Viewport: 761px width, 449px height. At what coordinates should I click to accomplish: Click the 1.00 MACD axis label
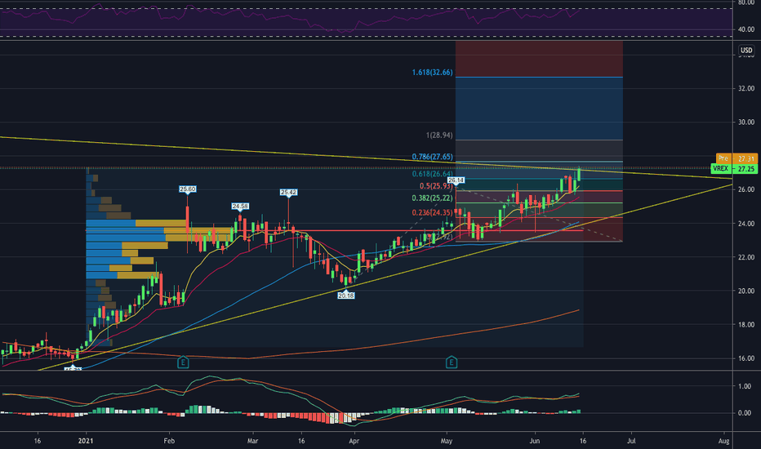(x=745, y=386)
